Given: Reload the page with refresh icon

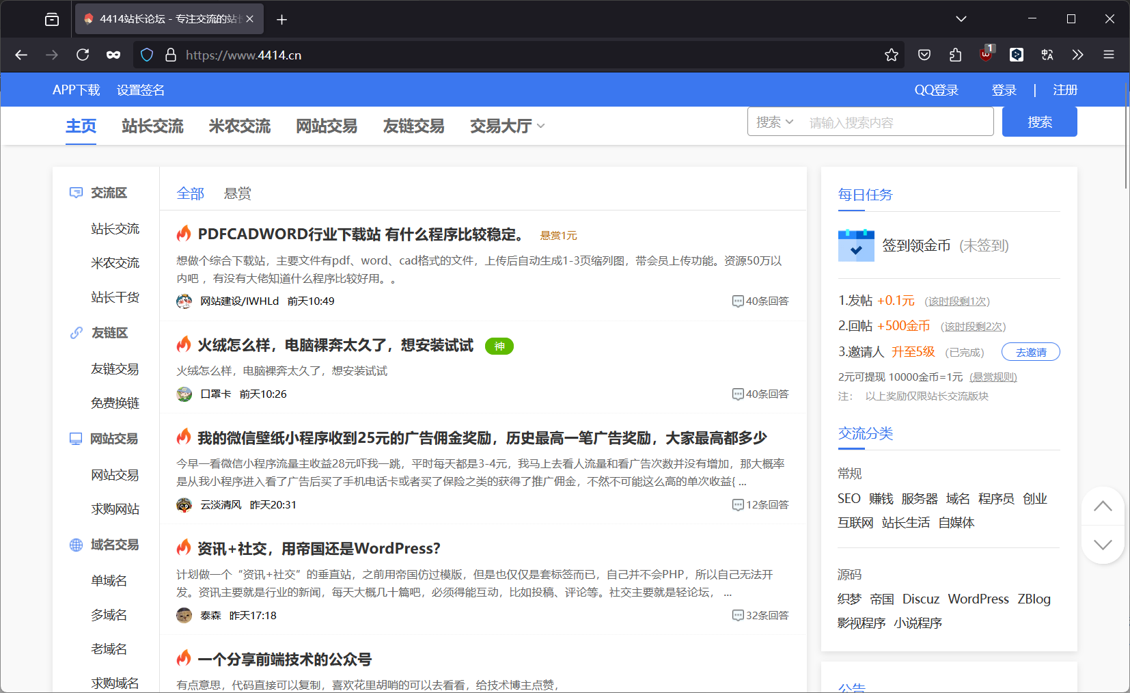Looking at the screenshot, I should point(83,55).
